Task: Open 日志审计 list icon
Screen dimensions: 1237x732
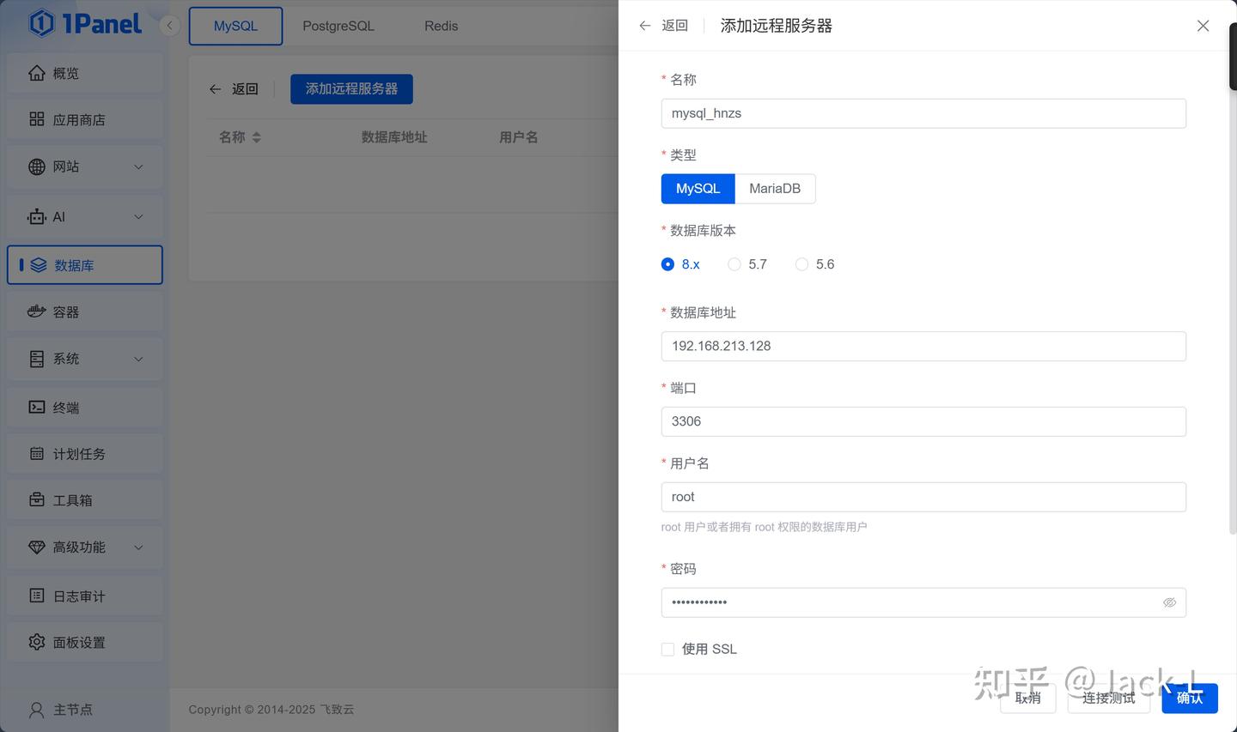Action: (37, 596)
